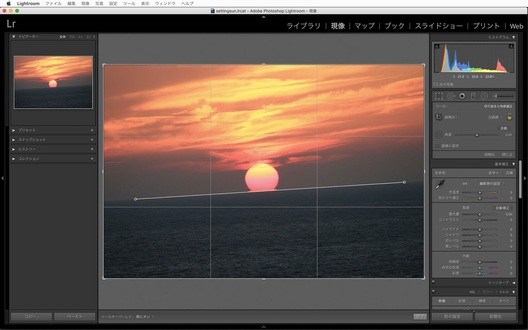Switch to the スライドショー module
The height and width of the screenshot is (330, 528).
pyautogui.click(x=439, y=26)
